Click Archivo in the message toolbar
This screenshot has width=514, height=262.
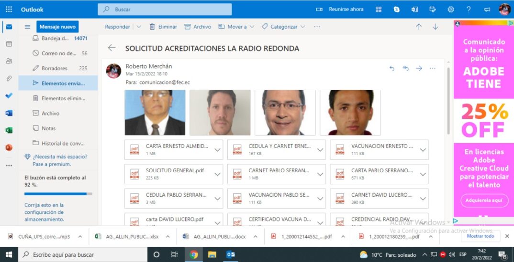198,27
